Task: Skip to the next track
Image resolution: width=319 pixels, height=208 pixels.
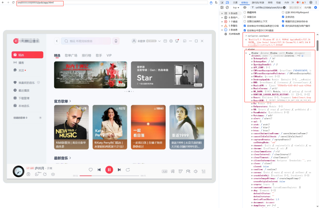Action: [119, 170]
